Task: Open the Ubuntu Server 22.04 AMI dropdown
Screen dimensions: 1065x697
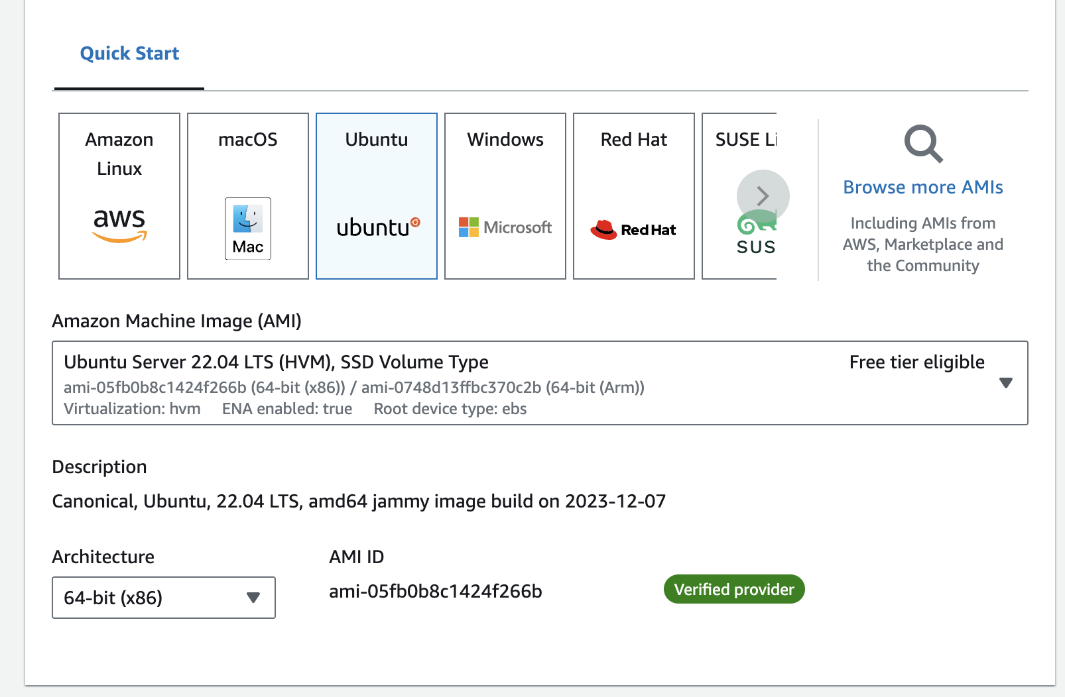Action: pyautogui.click(x=540, y=383)
